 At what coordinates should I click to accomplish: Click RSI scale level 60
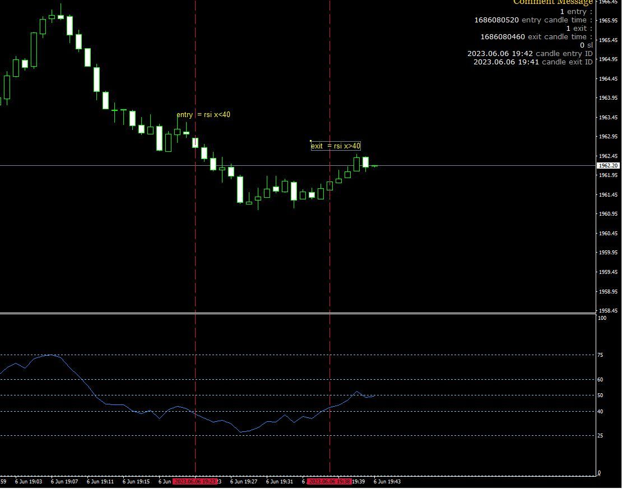pos(600,380)
